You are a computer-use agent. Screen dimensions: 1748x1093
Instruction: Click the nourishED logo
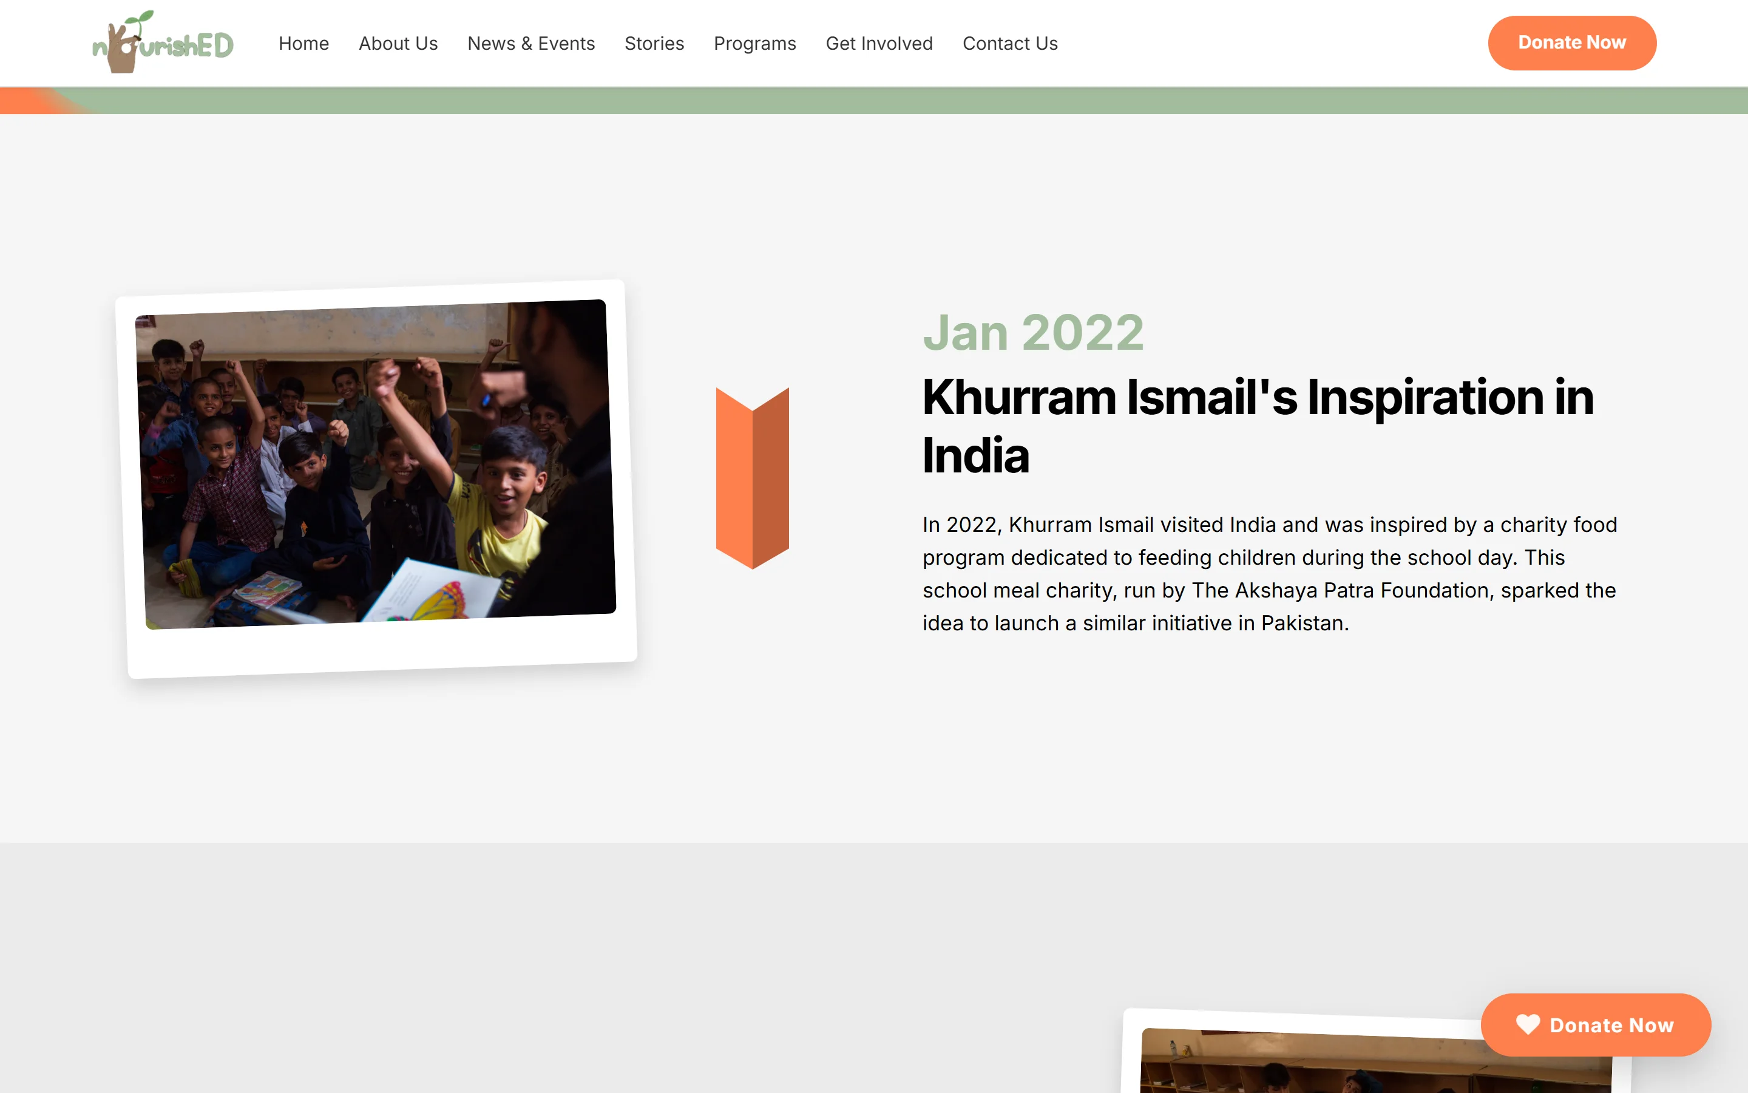click(163, 42)
